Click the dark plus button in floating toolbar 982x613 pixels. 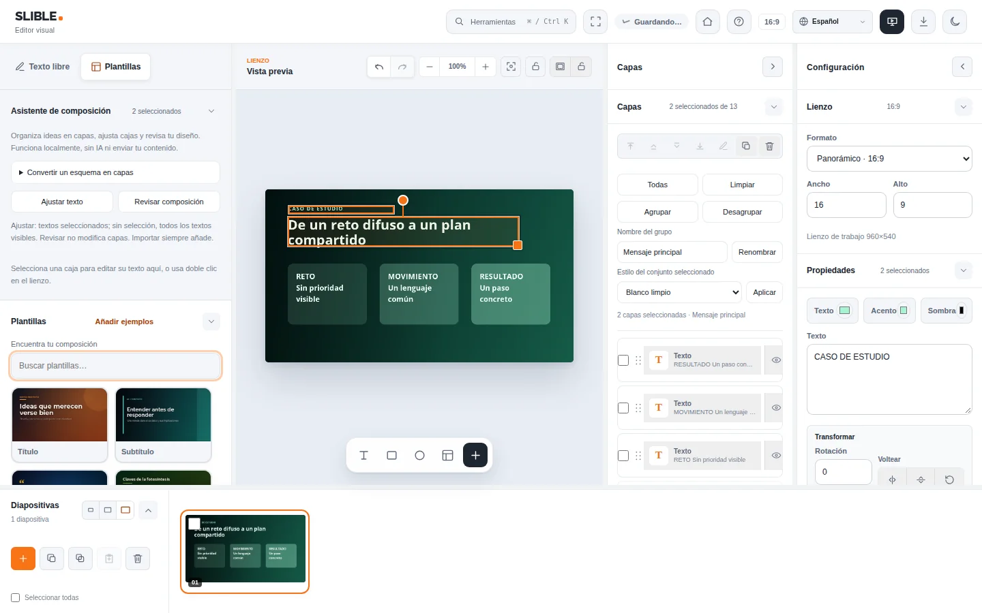tap(475, 455)
